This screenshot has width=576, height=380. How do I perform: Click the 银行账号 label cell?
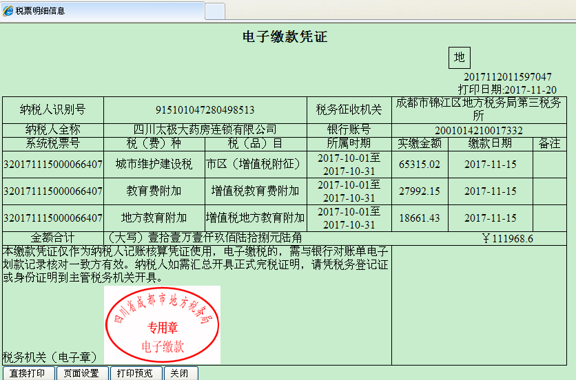tap(349, 130)
